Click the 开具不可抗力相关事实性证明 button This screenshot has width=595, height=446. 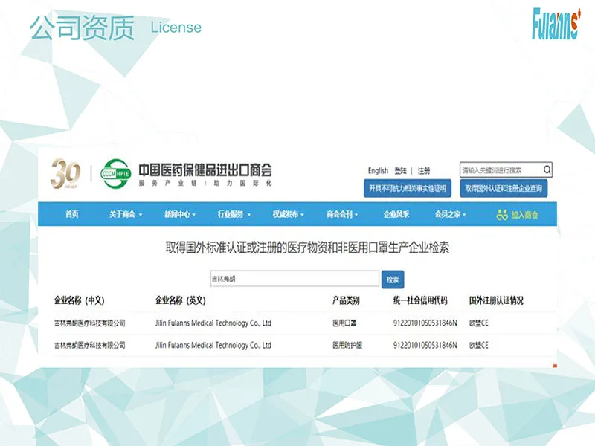point(408,188)
